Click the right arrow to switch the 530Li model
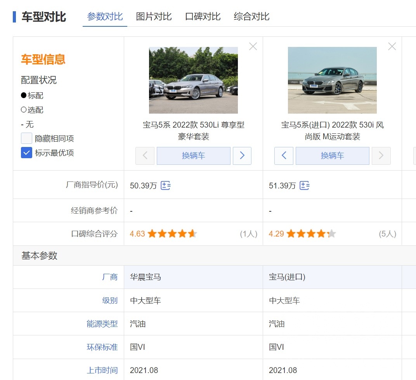The image size is (416, 380). pos(242,155)
